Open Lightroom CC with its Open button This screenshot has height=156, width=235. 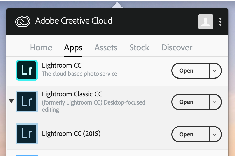tap(191, 71)
